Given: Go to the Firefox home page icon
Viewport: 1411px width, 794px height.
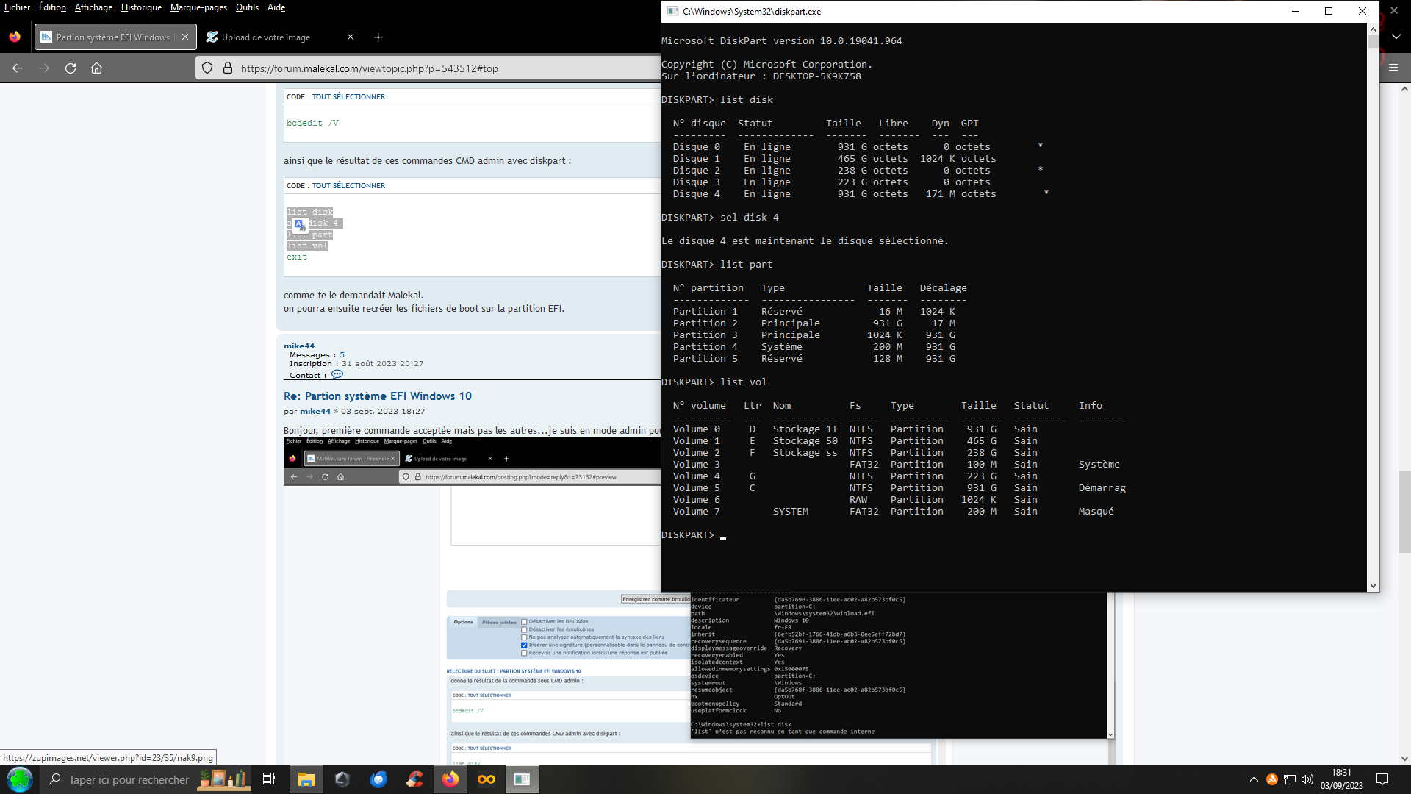Looking at the screenshot, I should pos(96,68).
